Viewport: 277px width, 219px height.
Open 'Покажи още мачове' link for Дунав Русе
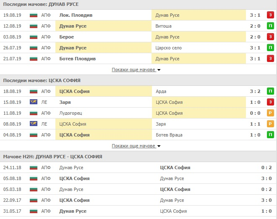(x=133, y=70)
